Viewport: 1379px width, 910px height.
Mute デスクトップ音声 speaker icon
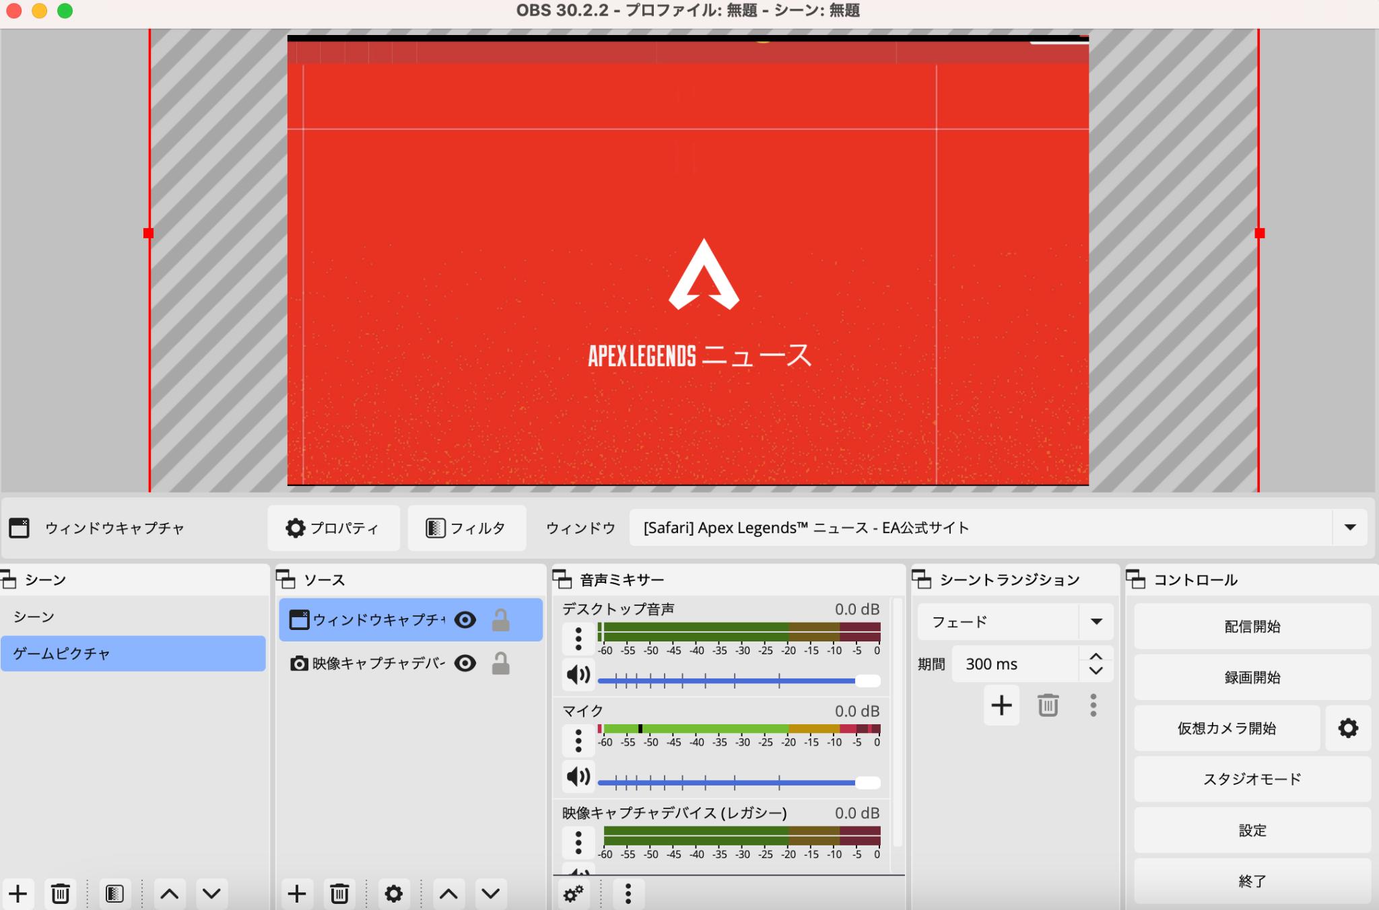click(x=578, y=674)
